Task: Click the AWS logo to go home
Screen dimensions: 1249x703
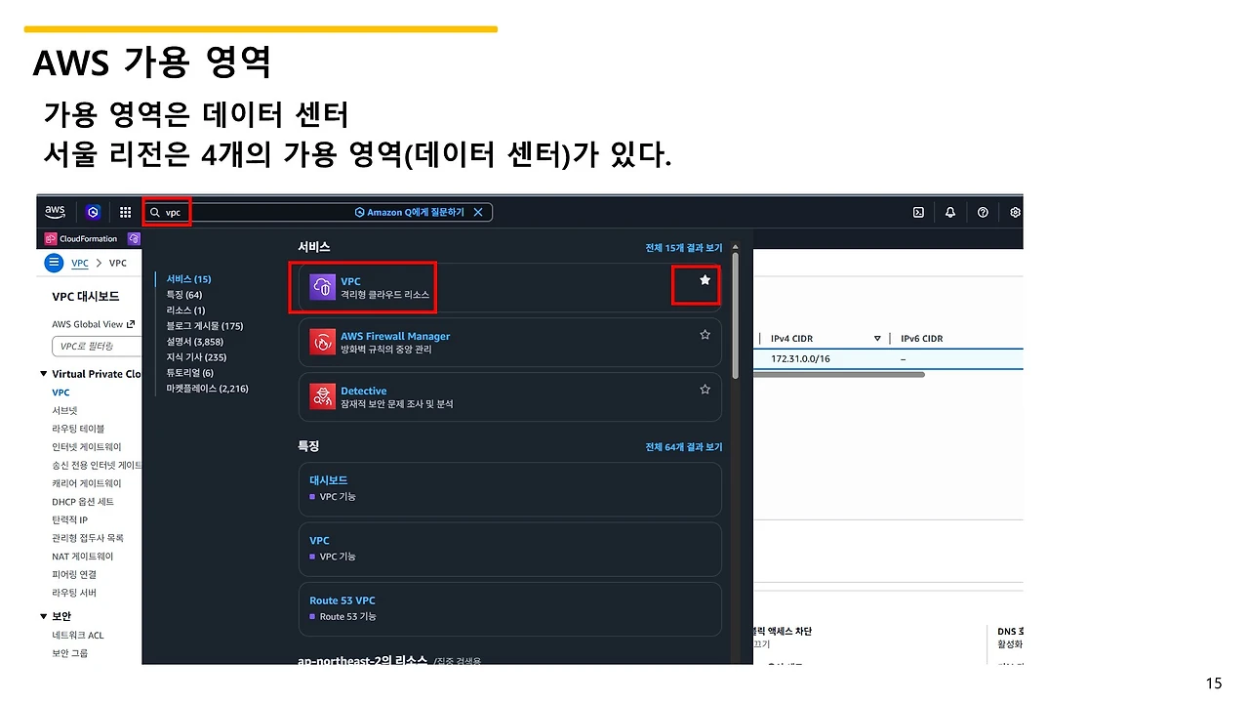Action: tap(54, 212)
